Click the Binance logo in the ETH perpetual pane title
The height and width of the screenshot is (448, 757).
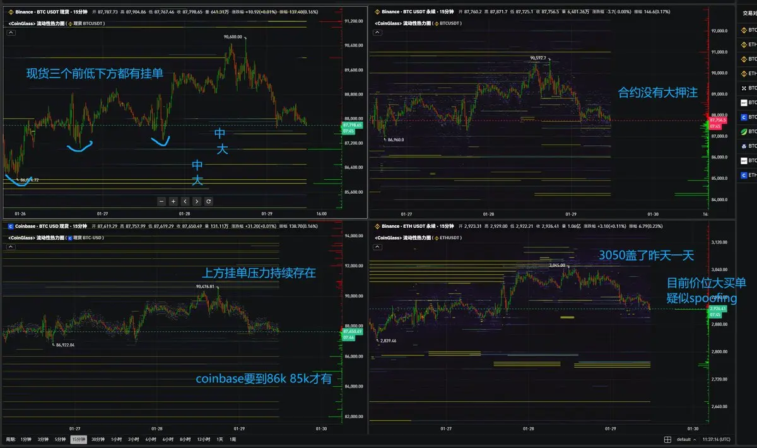click(377, 225)
